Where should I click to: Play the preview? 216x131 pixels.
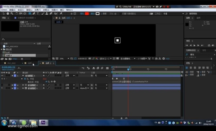point(194,45)
